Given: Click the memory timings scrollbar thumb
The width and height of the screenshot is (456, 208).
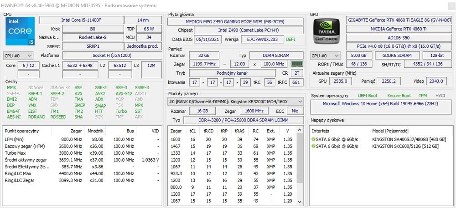Looking at the screenshot, I should [300, 158].
